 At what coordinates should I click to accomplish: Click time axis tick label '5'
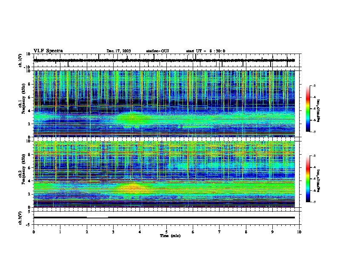[166, 232]
